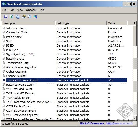Screen dimensions: 138x127
Task: Click the bullet icon beside the BSSID row
Action: 4,45
